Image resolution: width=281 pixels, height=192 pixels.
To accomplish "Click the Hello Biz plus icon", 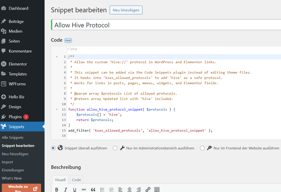I will click(x=4, y=97).
